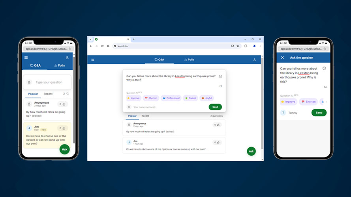Image resolution: width=351 pixels, height=197 pixels.
Task: Close the Ask the speaker screen
Action: [282, 58]
